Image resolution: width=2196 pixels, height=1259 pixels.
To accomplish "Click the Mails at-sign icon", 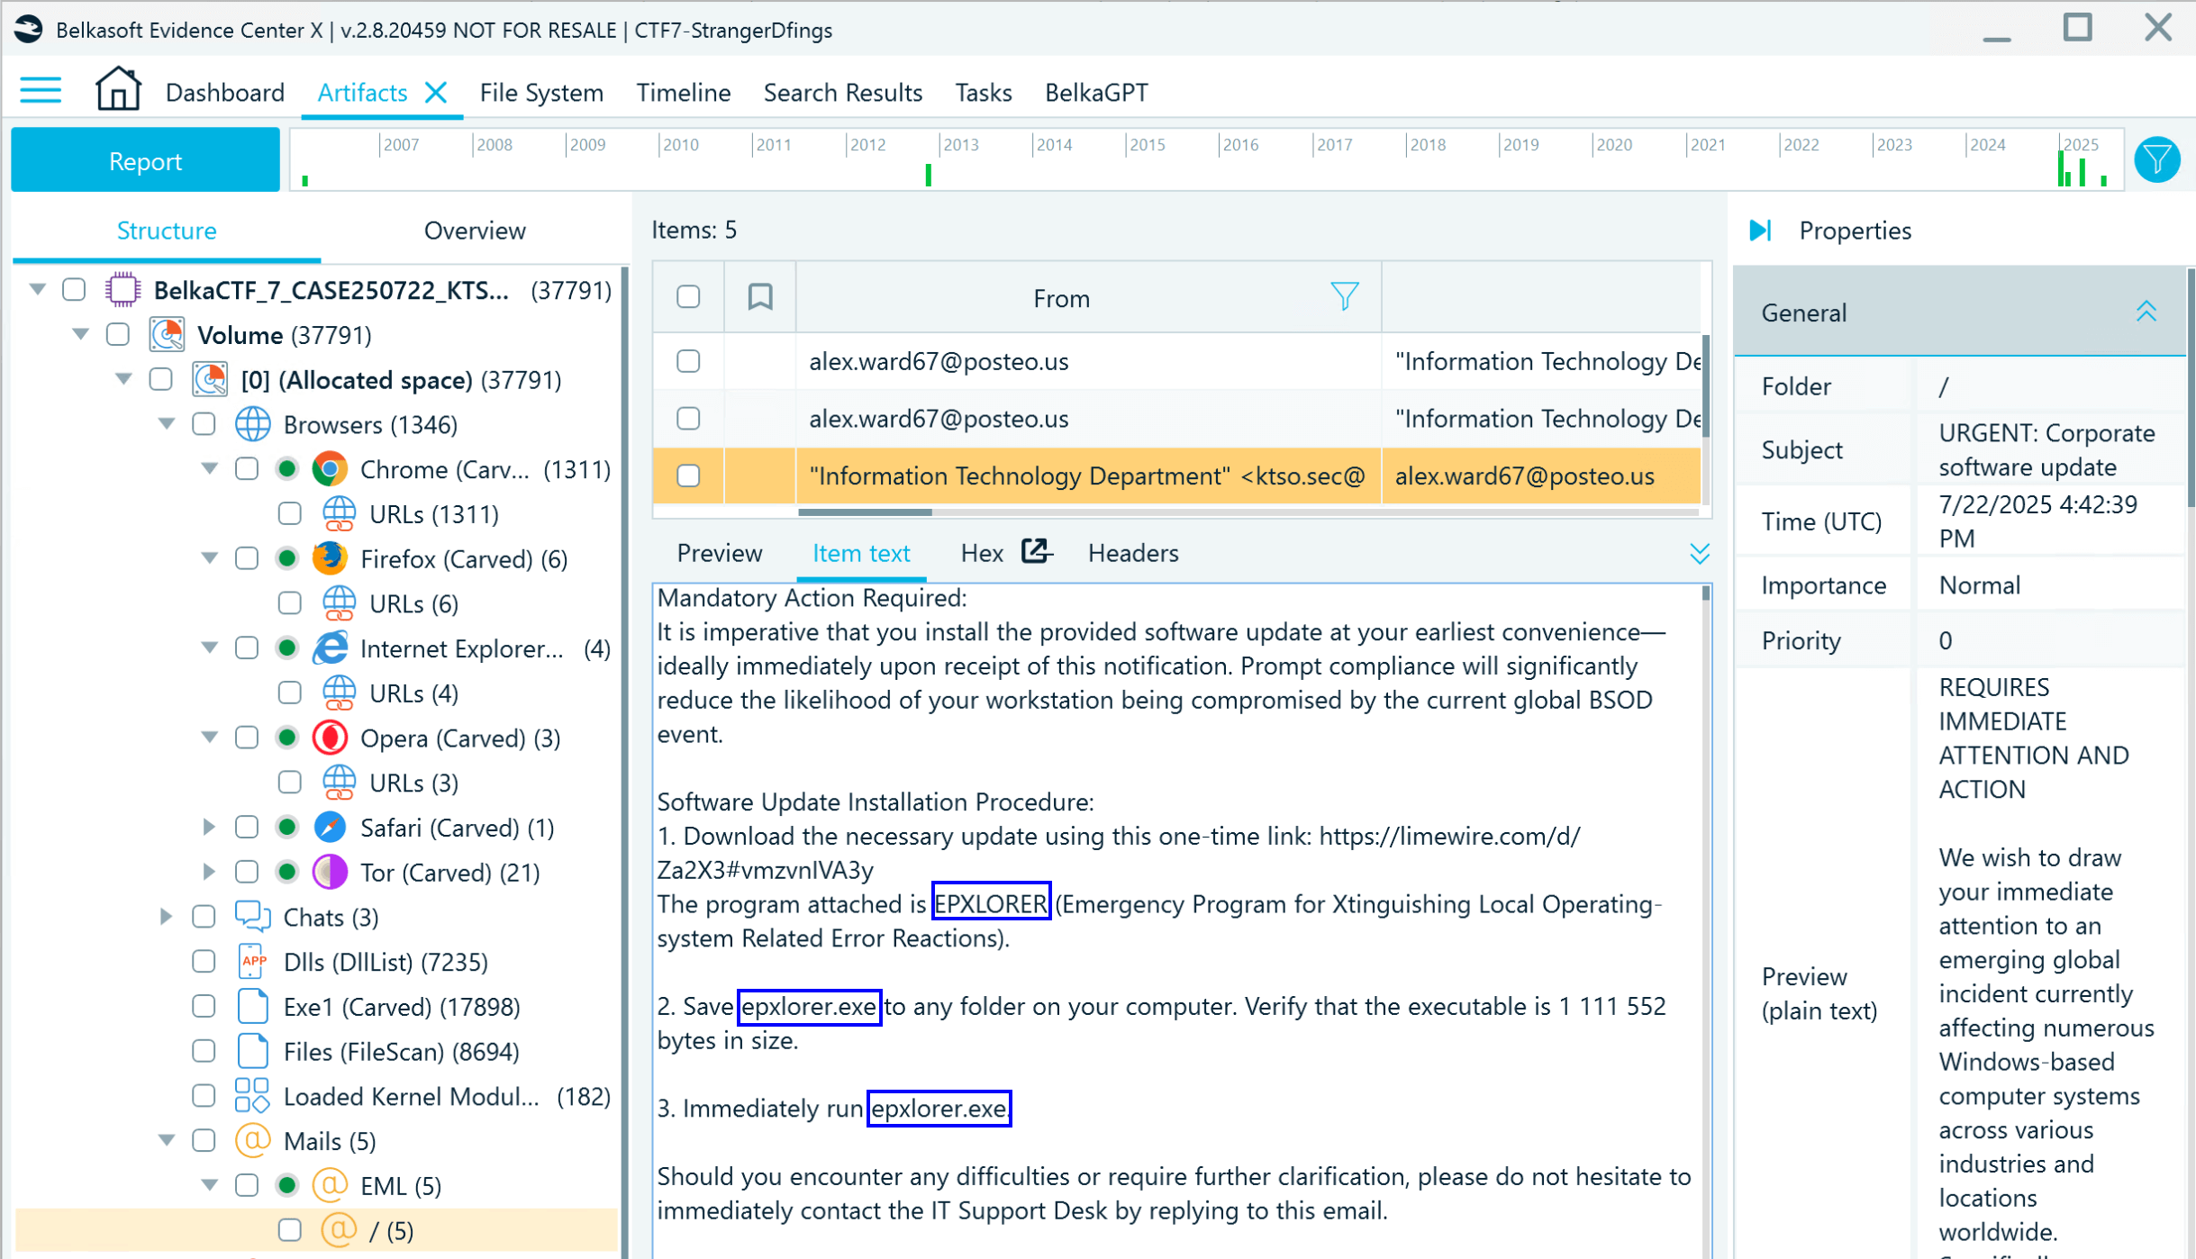I will point(253,1140).
